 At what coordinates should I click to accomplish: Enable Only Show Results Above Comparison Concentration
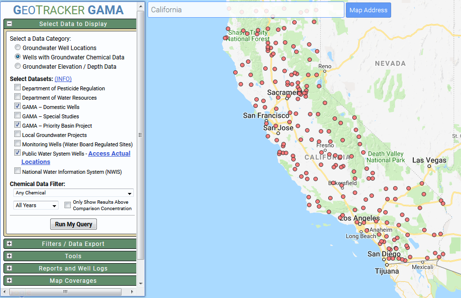[x=68, y=205]
